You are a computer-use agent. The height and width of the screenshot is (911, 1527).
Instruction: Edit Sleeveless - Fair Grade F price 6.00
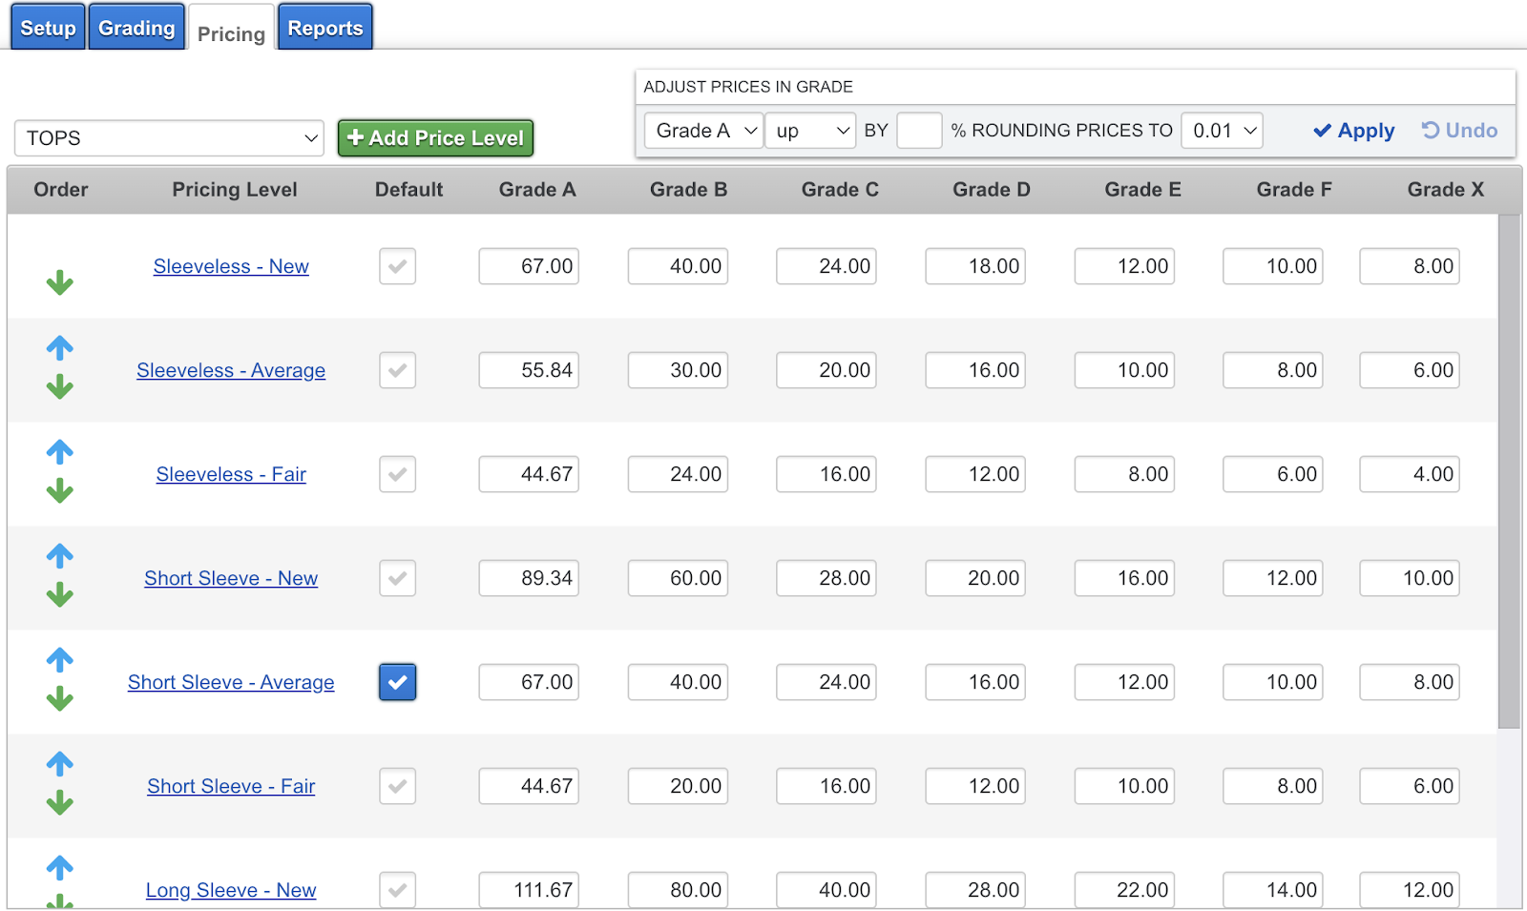1273,474
